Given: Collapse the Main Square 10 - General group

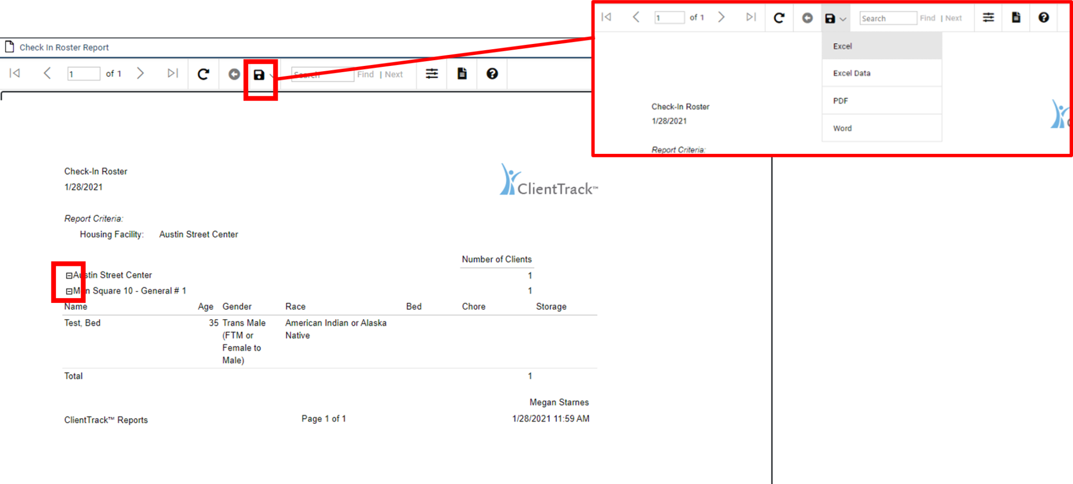Looking at the screenshot, I should (x=69, y=291).
